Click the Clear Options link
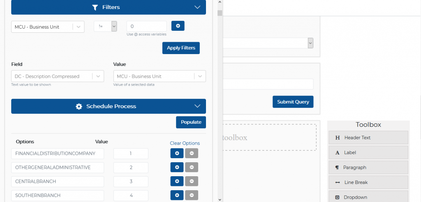The width and height of the screenshot is (421, 202). tap(185, 143)
